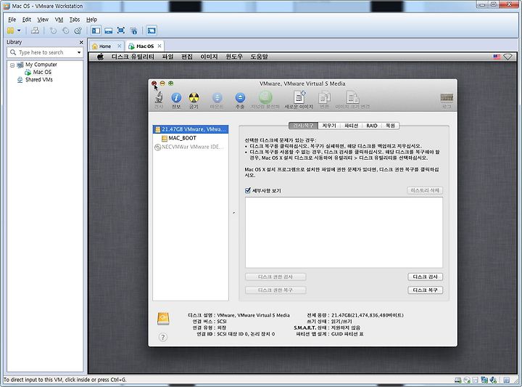Open the 편집 menu in Mac menu bar
The image size is (522, 387).
pos(187,57)
